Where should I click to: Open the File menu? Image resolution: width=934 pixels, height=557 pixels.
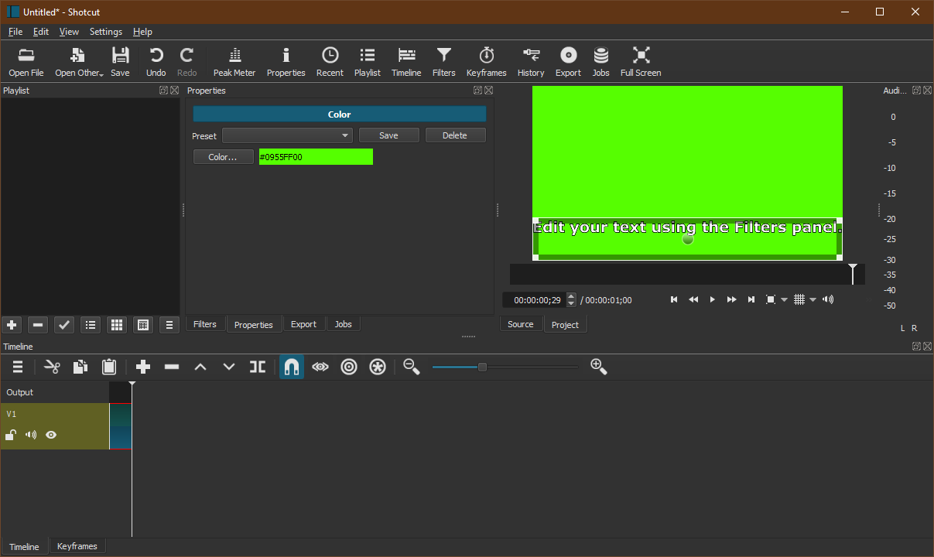click(x=15, y=32)
